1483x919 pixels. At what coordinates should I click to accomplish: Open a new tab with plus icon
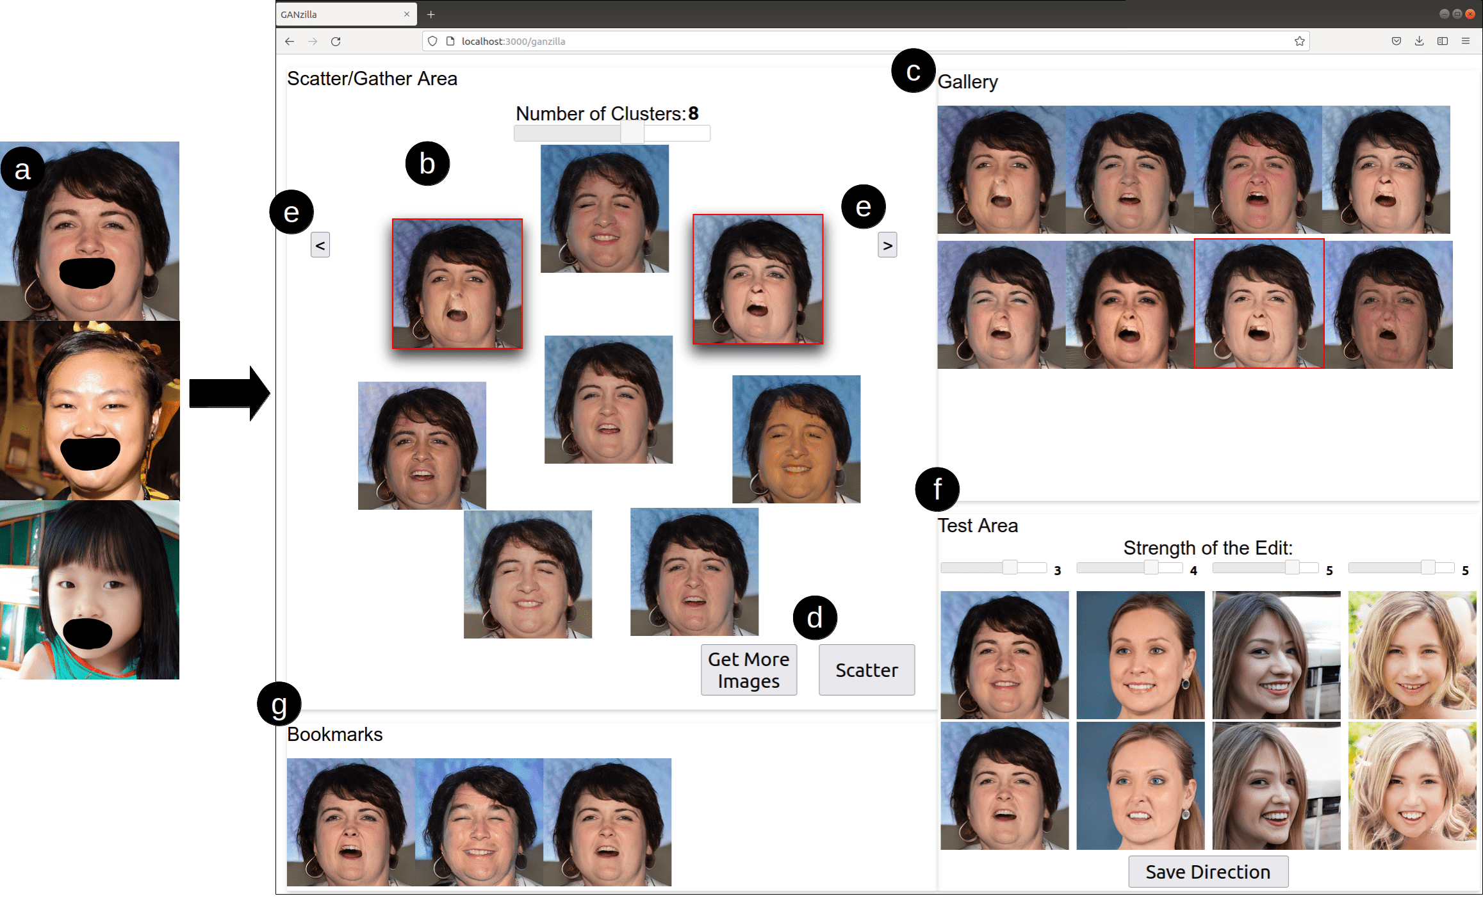tap(431, 14)
